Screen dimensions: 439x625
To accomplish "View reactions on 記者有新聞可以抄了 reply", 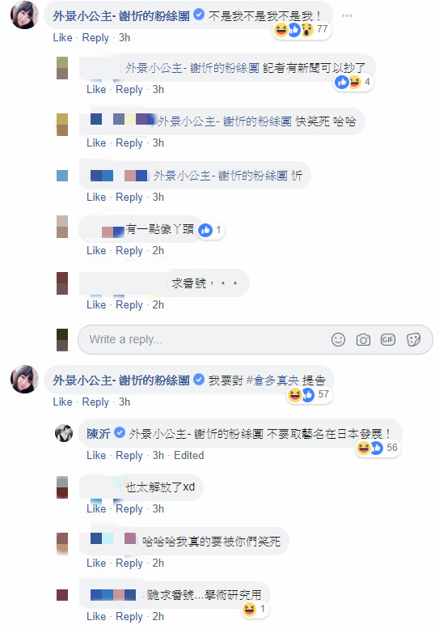I will pos(352,82).
